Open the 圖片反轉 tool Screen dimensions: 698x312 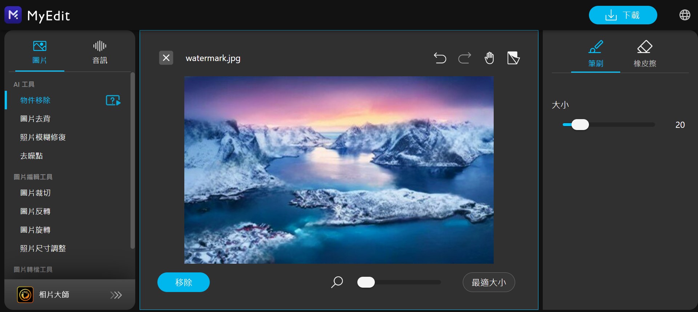35,211
